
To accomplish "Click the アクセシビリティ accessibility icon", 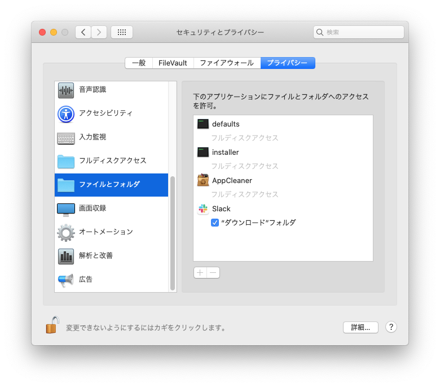I will [x=66, y=114].
